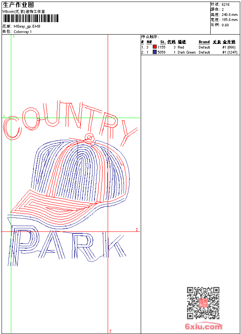Select the St. column header
The height and width of the screenshot is (334, 241).
coord(163,42)
